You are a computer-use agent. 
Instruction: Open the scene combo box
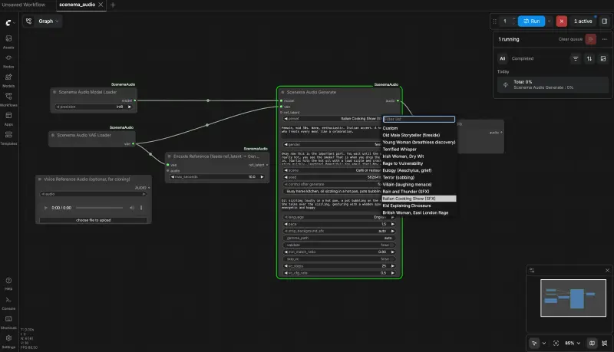pos(332,170)
